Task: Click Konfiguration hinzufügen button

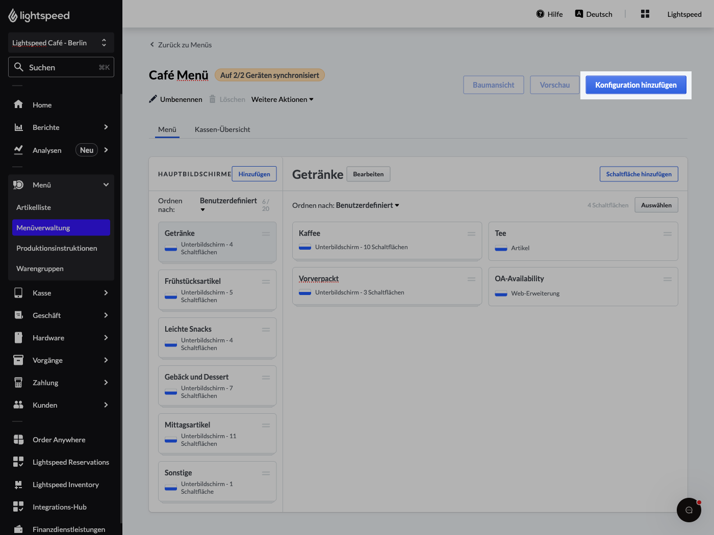Action: coord(636,85)
